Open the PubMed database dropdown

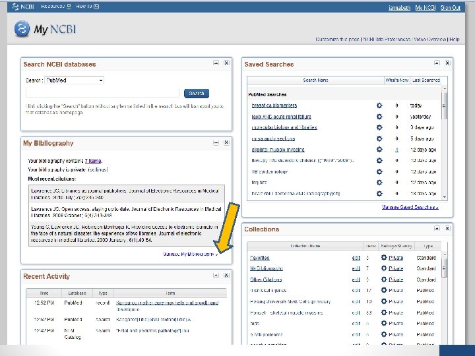(x=74, y=80)
